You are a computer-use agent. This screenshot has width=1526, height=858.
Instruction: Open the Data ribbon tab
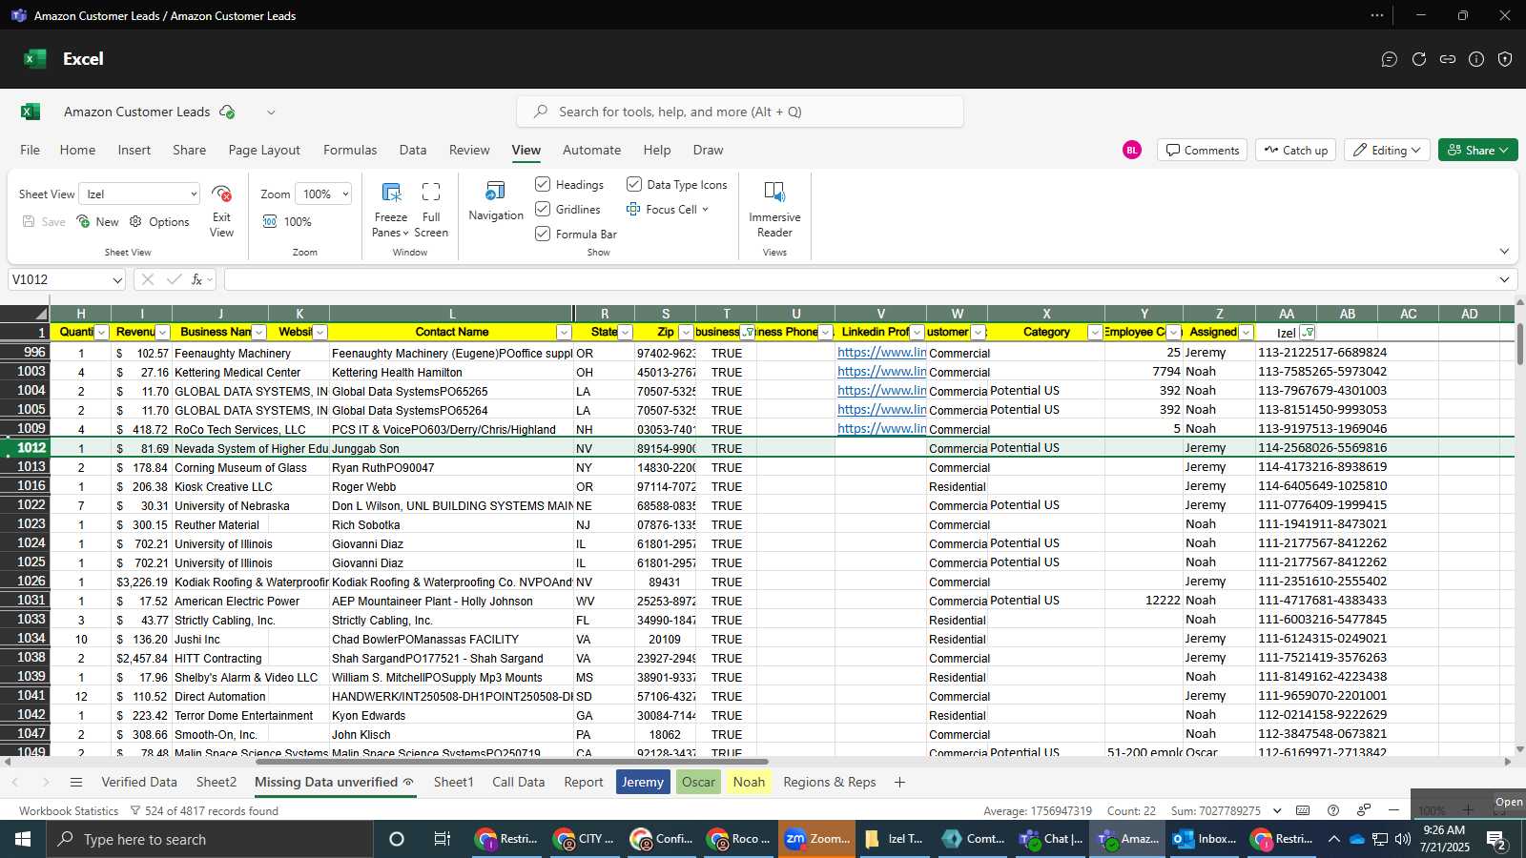[x=412, y=150]
